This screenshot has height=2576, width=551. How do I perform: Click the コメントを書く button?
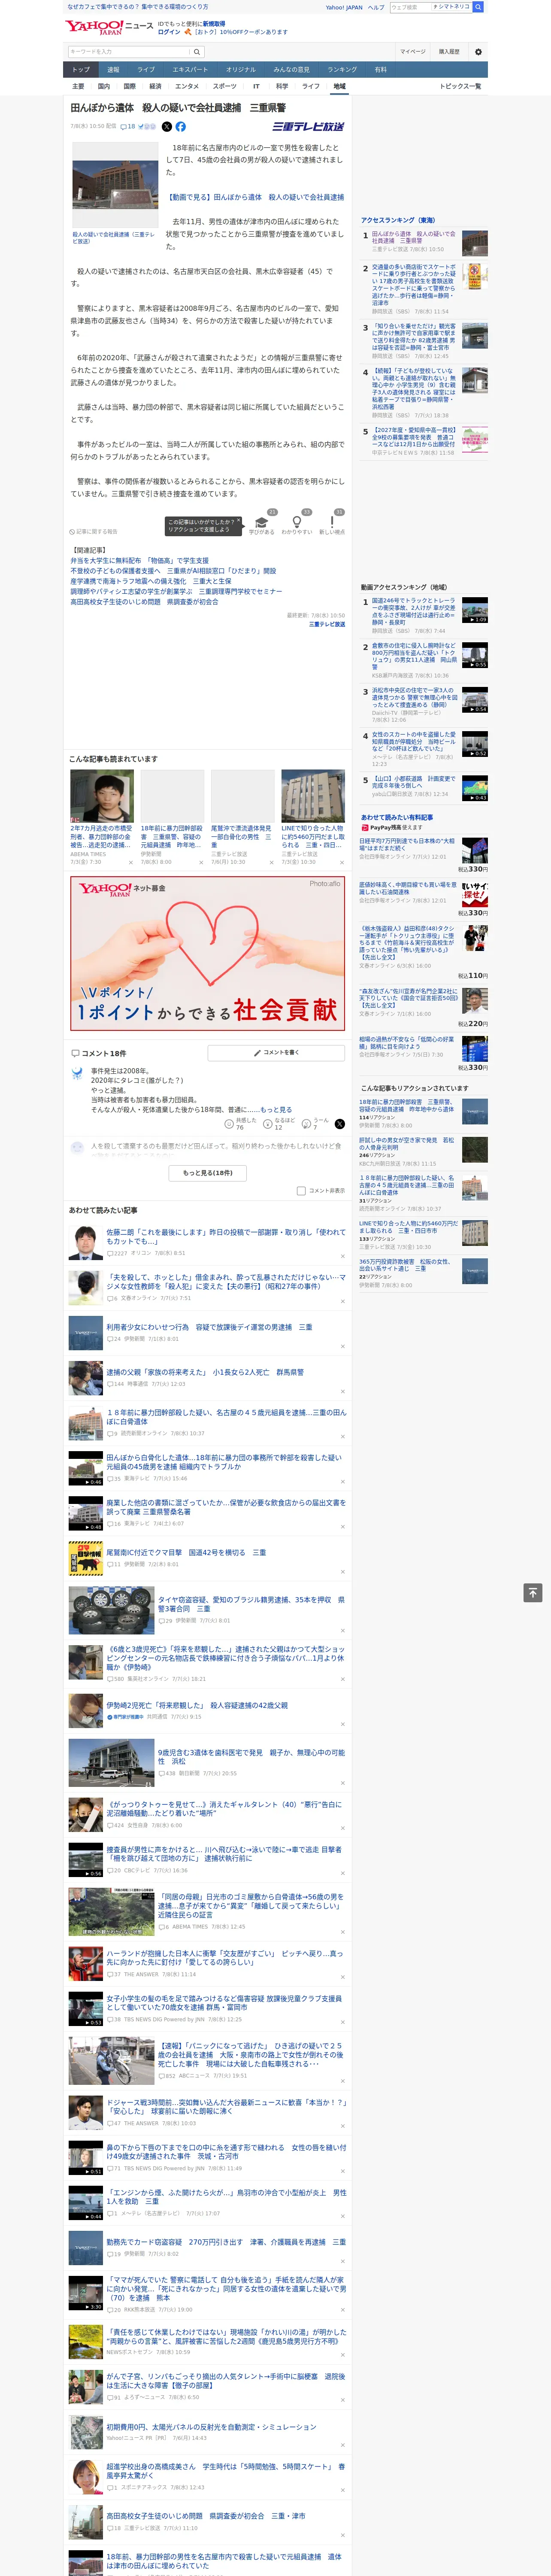coord(277,1053)
